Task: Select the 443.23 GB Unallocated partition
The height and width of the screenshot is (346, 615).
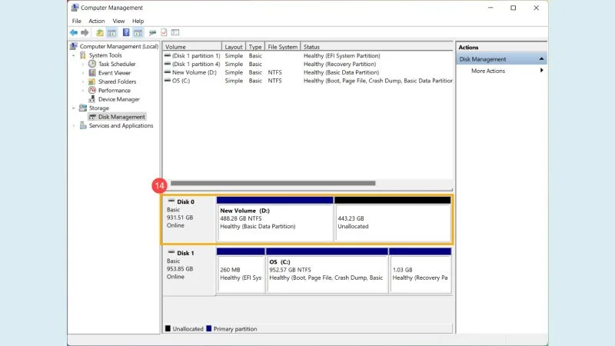Action: click(x=393, y=220)
